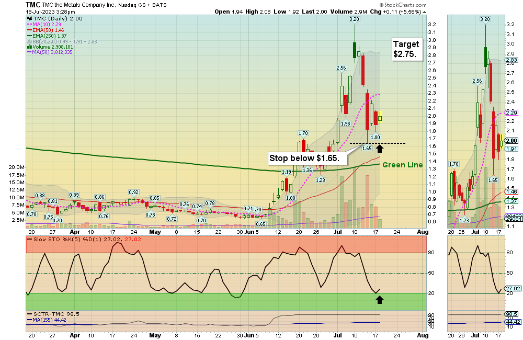Click the green EMA(250) line icon

click(29, 36)
